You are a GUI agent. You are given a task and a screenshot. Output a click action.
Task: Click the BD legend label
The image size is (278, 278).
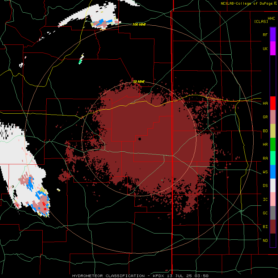pyautogui.click(x=265, y=131)
